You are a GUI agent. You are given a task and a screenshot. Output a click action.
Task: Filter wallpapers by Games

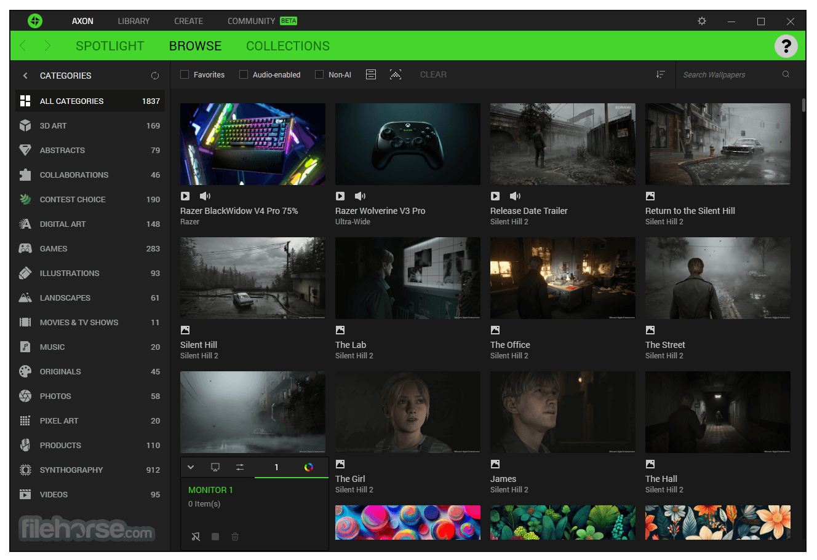coord(90,248)
